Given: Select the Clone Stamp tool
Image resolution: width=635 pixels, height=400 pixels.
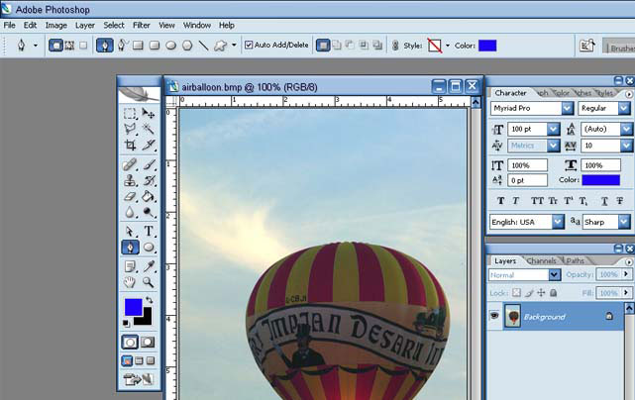Looking at the screenshot, I should 130,180.
